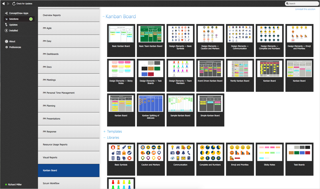Select PM Agile solution
320x189 pixels.
[x=69, y=28]
